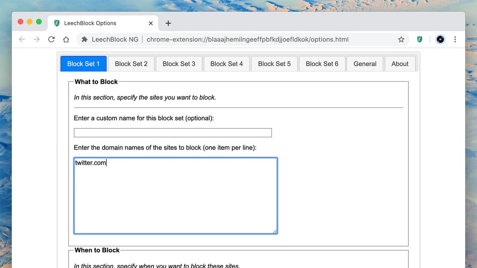
Task: Switch to Block Set 2 tab
Action: (131, 64)
